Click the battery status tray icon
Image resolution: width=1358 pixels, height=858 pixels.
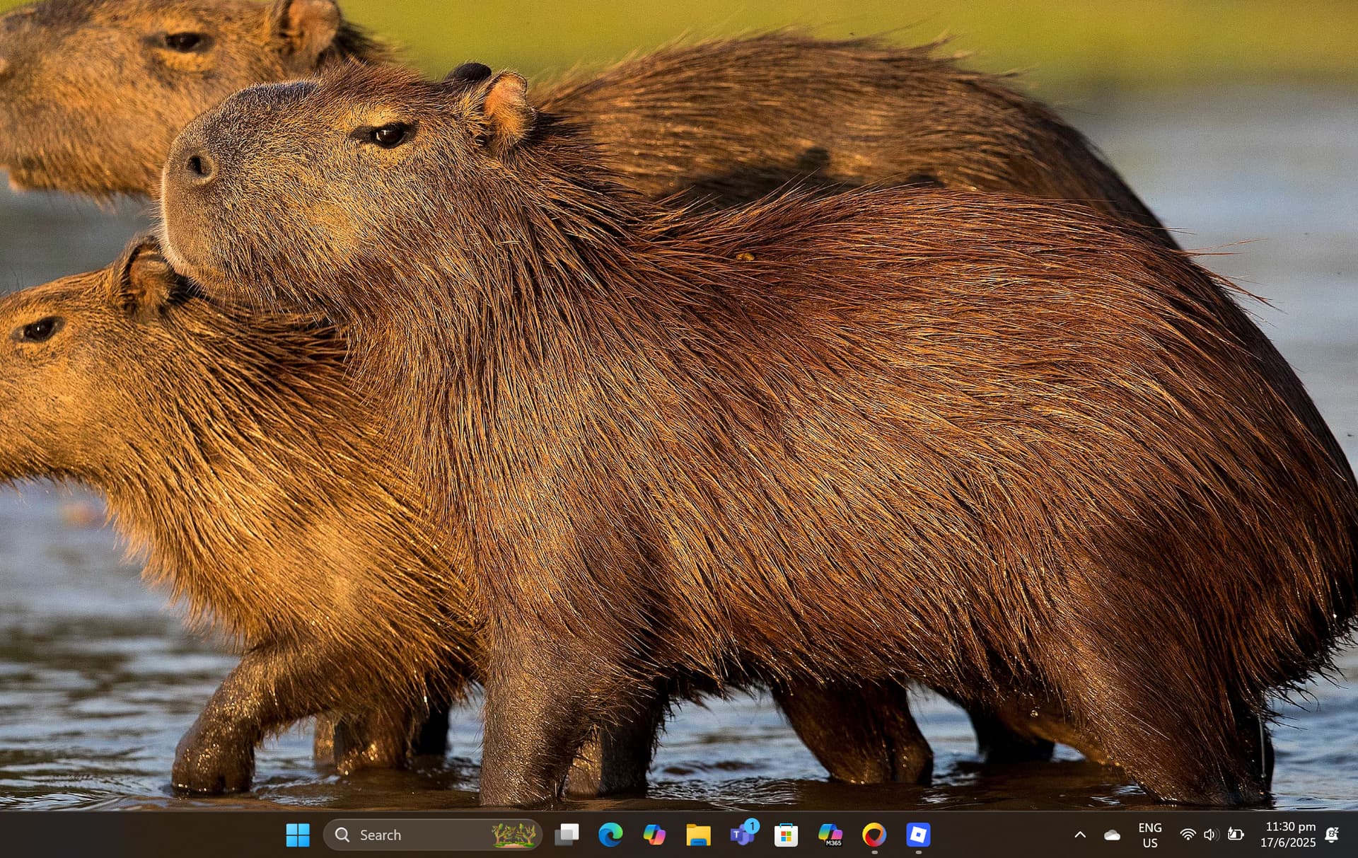[x=1235, y=835]
